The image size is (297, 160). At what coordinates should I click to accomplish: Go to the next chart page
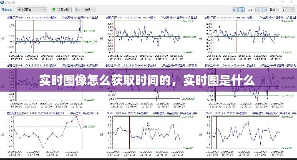tap(259, 9)
